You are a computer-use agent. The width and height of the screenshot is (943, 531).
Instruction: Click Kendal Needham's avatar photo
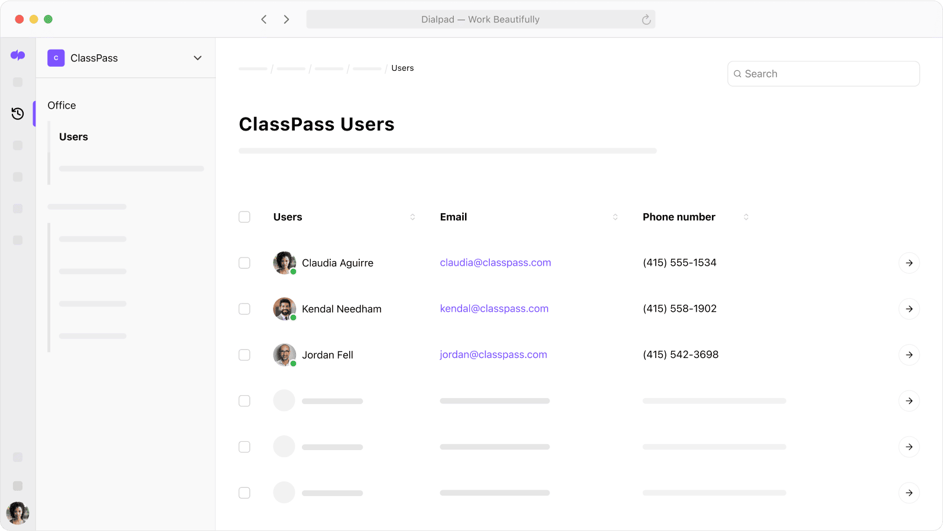[x=284, y=309]
